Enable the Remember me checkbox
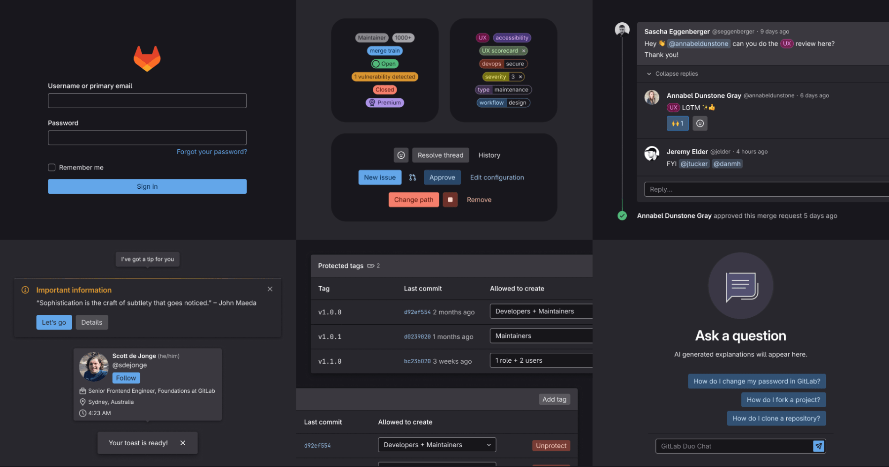 [x=51, y=168]
